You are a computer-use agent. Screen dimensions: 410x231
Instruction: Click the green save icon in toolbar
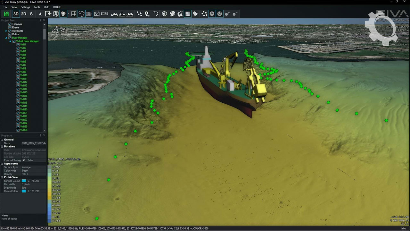pyautogui.click(x=6, y=14)
